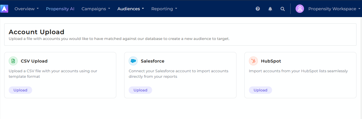This screenshot has height=119, width=362.
Task: Click the CSV Upload card title
Action: click(34, 61)
